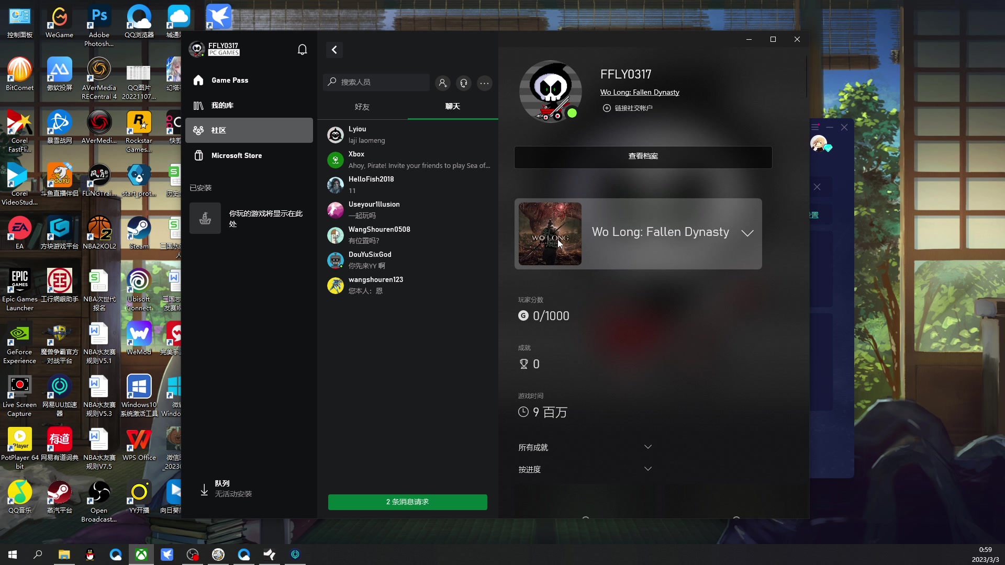Screen dimensions: 1005x565
Task: Open Steam desktop shortcut
Action: (x=139, y=233)
